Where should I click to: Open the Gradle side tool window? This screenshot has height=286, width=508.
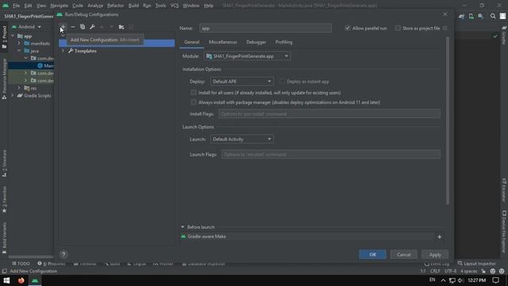click(504, 36)
